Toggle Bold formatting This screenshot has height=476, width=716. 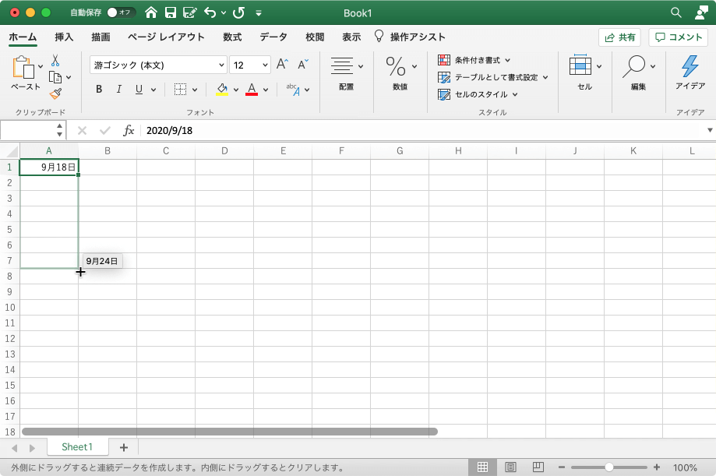click(x=99, y=89)
